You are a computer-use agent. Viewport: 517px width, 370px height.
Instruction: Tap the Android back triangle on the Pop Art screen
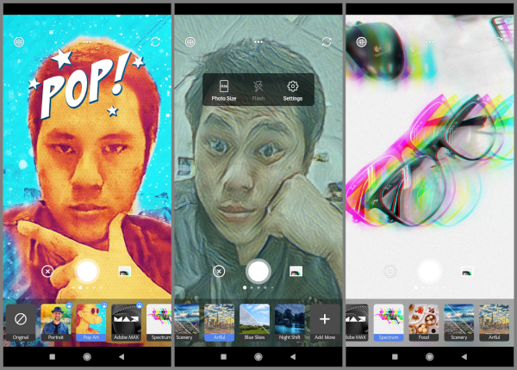point(121,356)
